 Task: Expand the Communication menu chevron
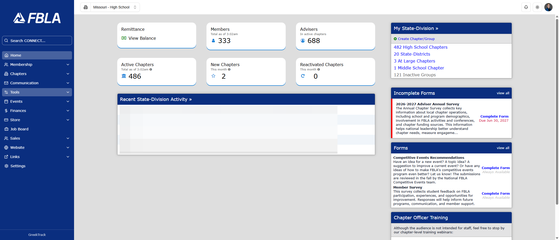point(68,83)
